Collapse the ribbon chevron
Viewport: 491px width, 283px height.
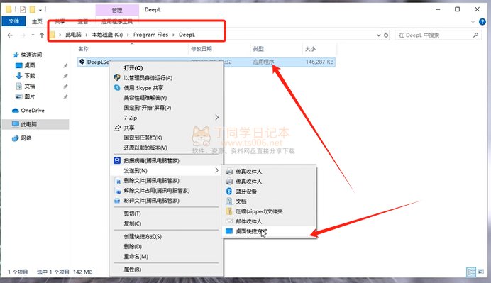point(473,21)
